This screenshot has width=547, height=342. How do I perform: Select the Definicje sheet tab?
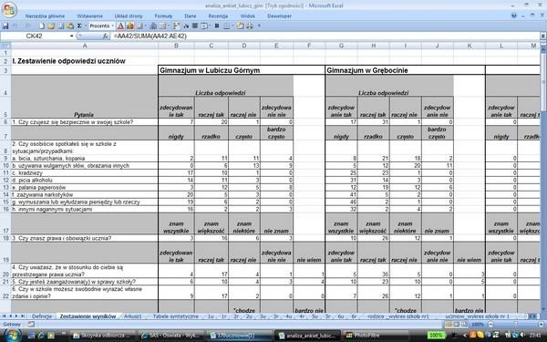[x=42, y=316]
